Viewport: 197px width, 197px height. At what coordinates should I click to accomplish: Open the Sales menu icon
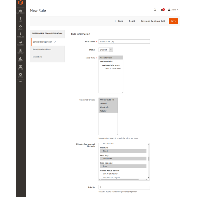coord(20,19)
